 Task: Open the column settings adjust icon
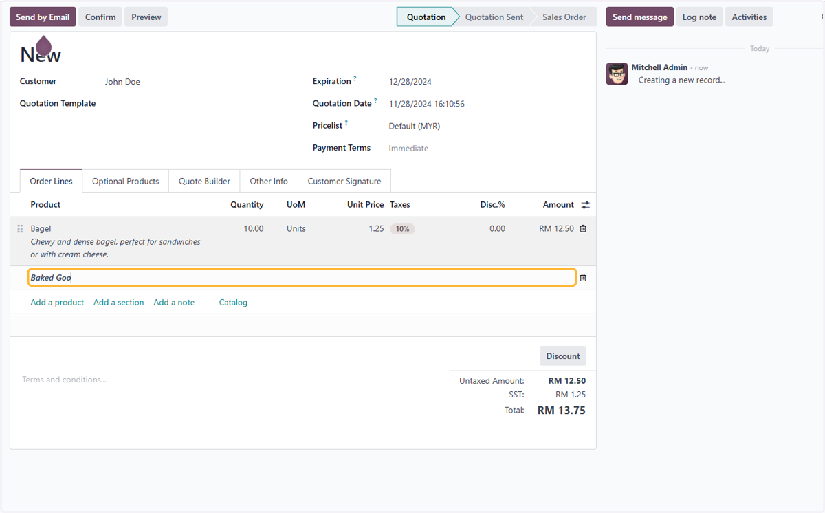click(586, 205)
